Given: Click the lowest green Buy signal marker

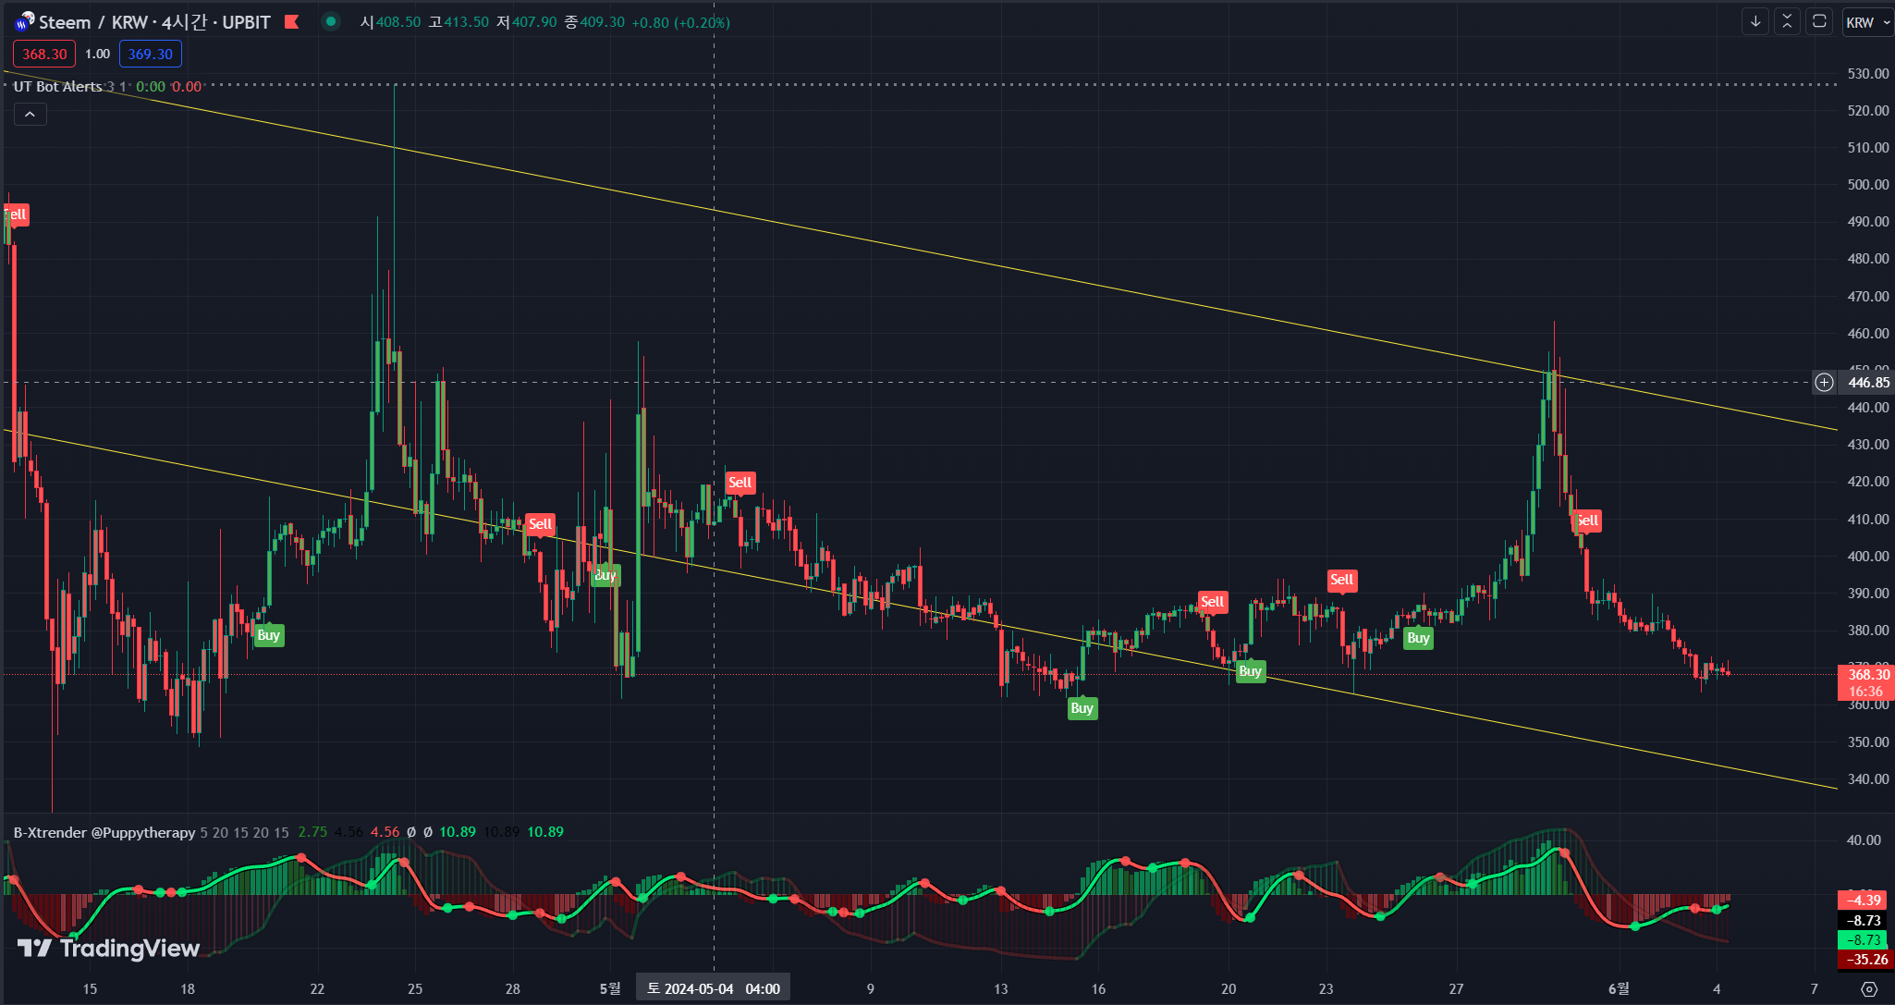Looking at the screenshot, I should click(1082, 708).
